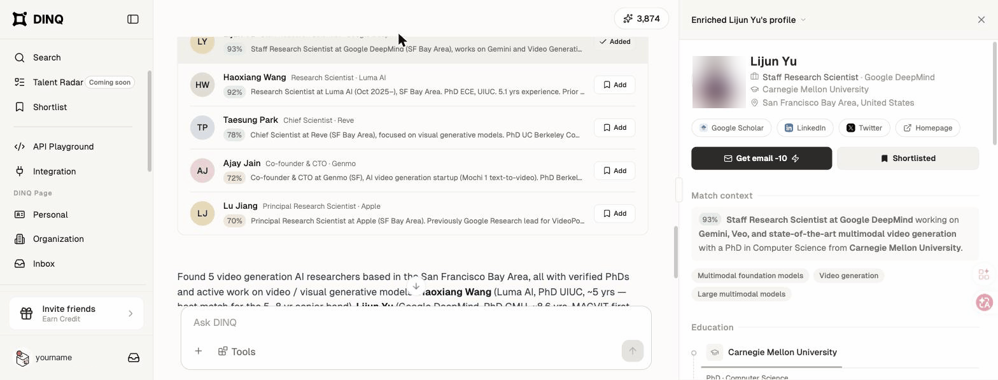Open Inbox in sidebar

click(x=44, y=264)
